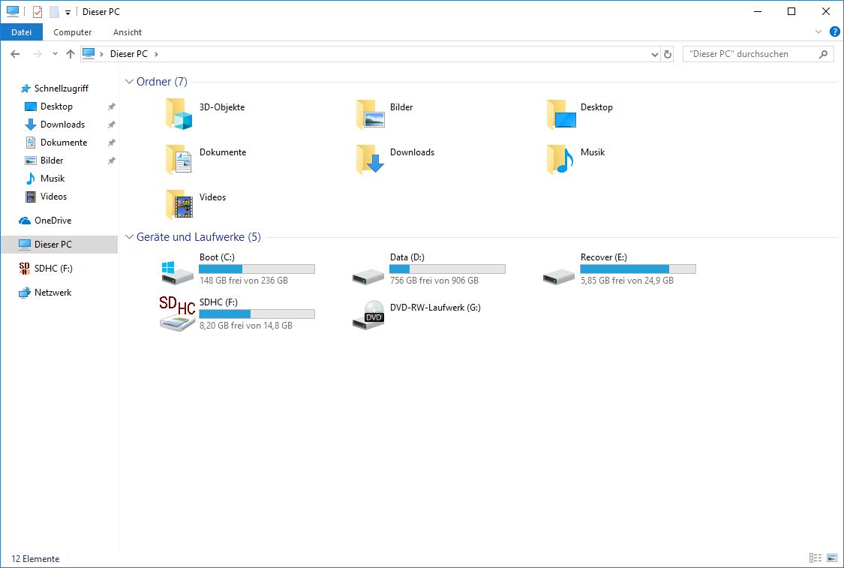Switch to large icons view layout

click(x=831, y=558)
